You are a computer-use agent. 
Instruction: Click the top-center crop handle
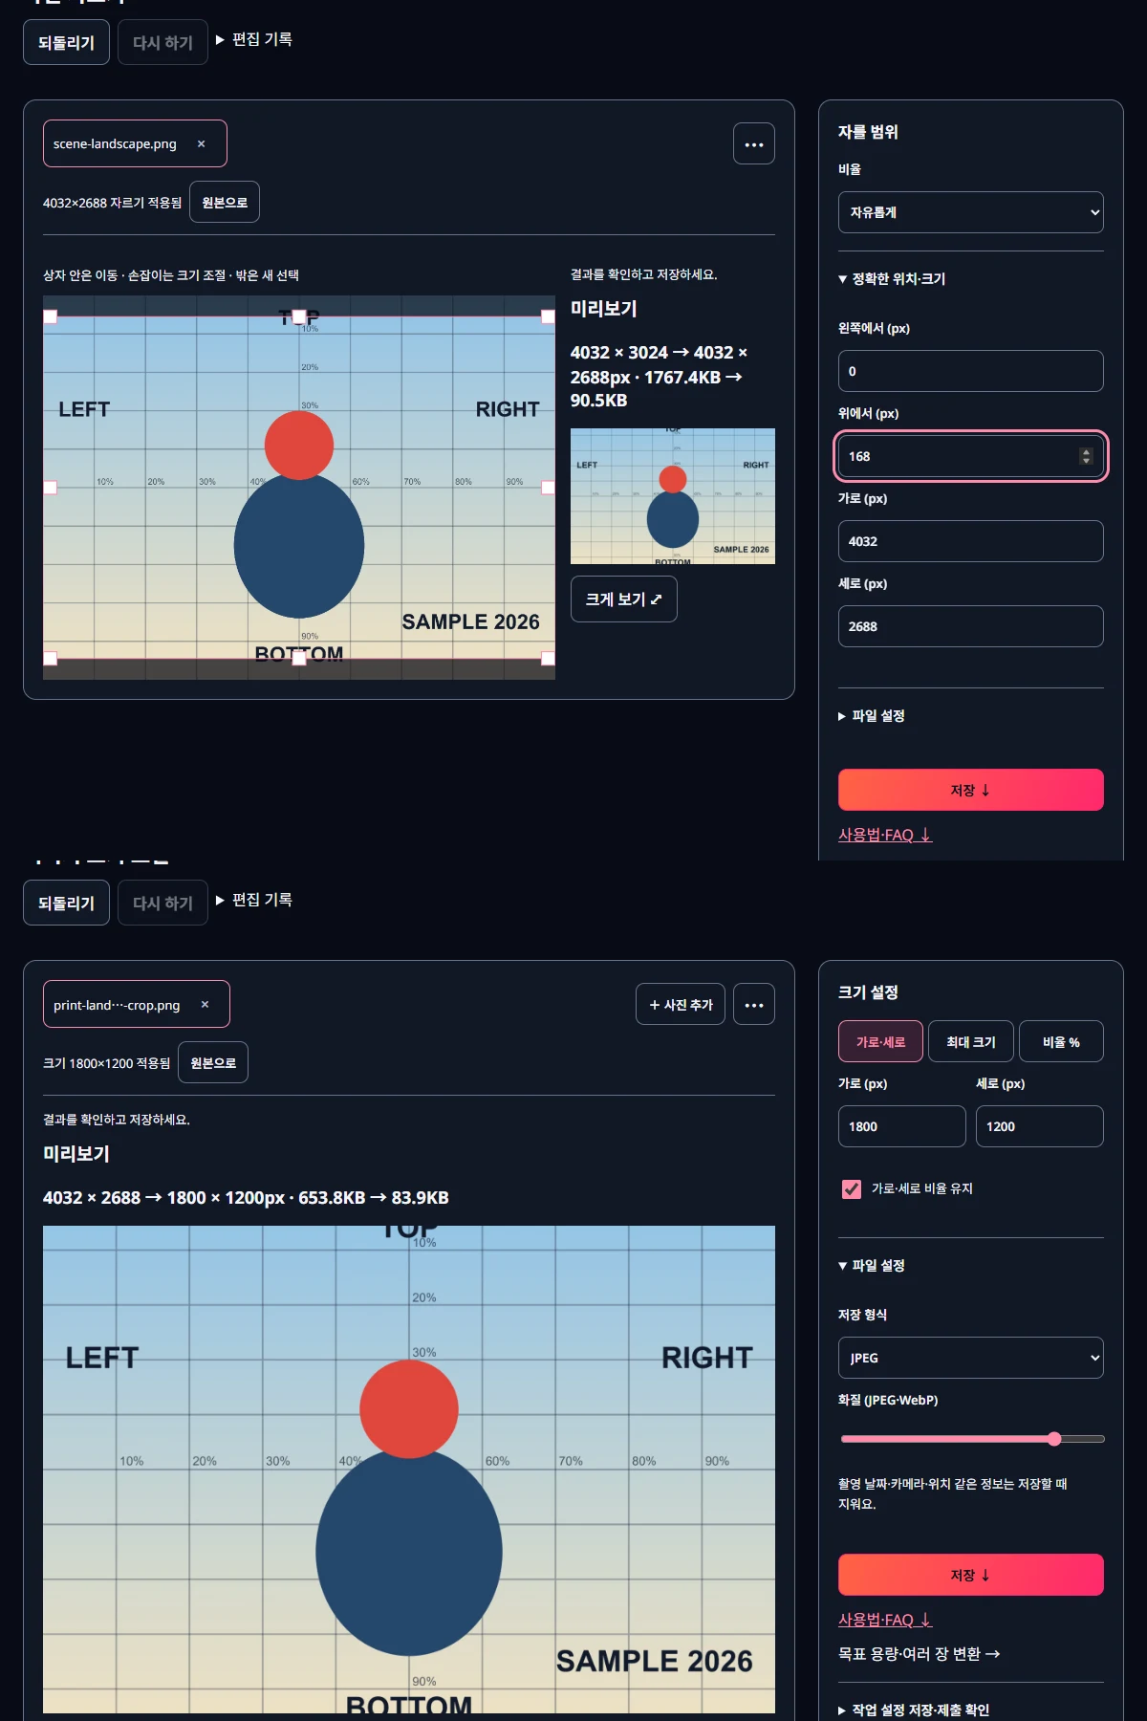coord(299,316)
